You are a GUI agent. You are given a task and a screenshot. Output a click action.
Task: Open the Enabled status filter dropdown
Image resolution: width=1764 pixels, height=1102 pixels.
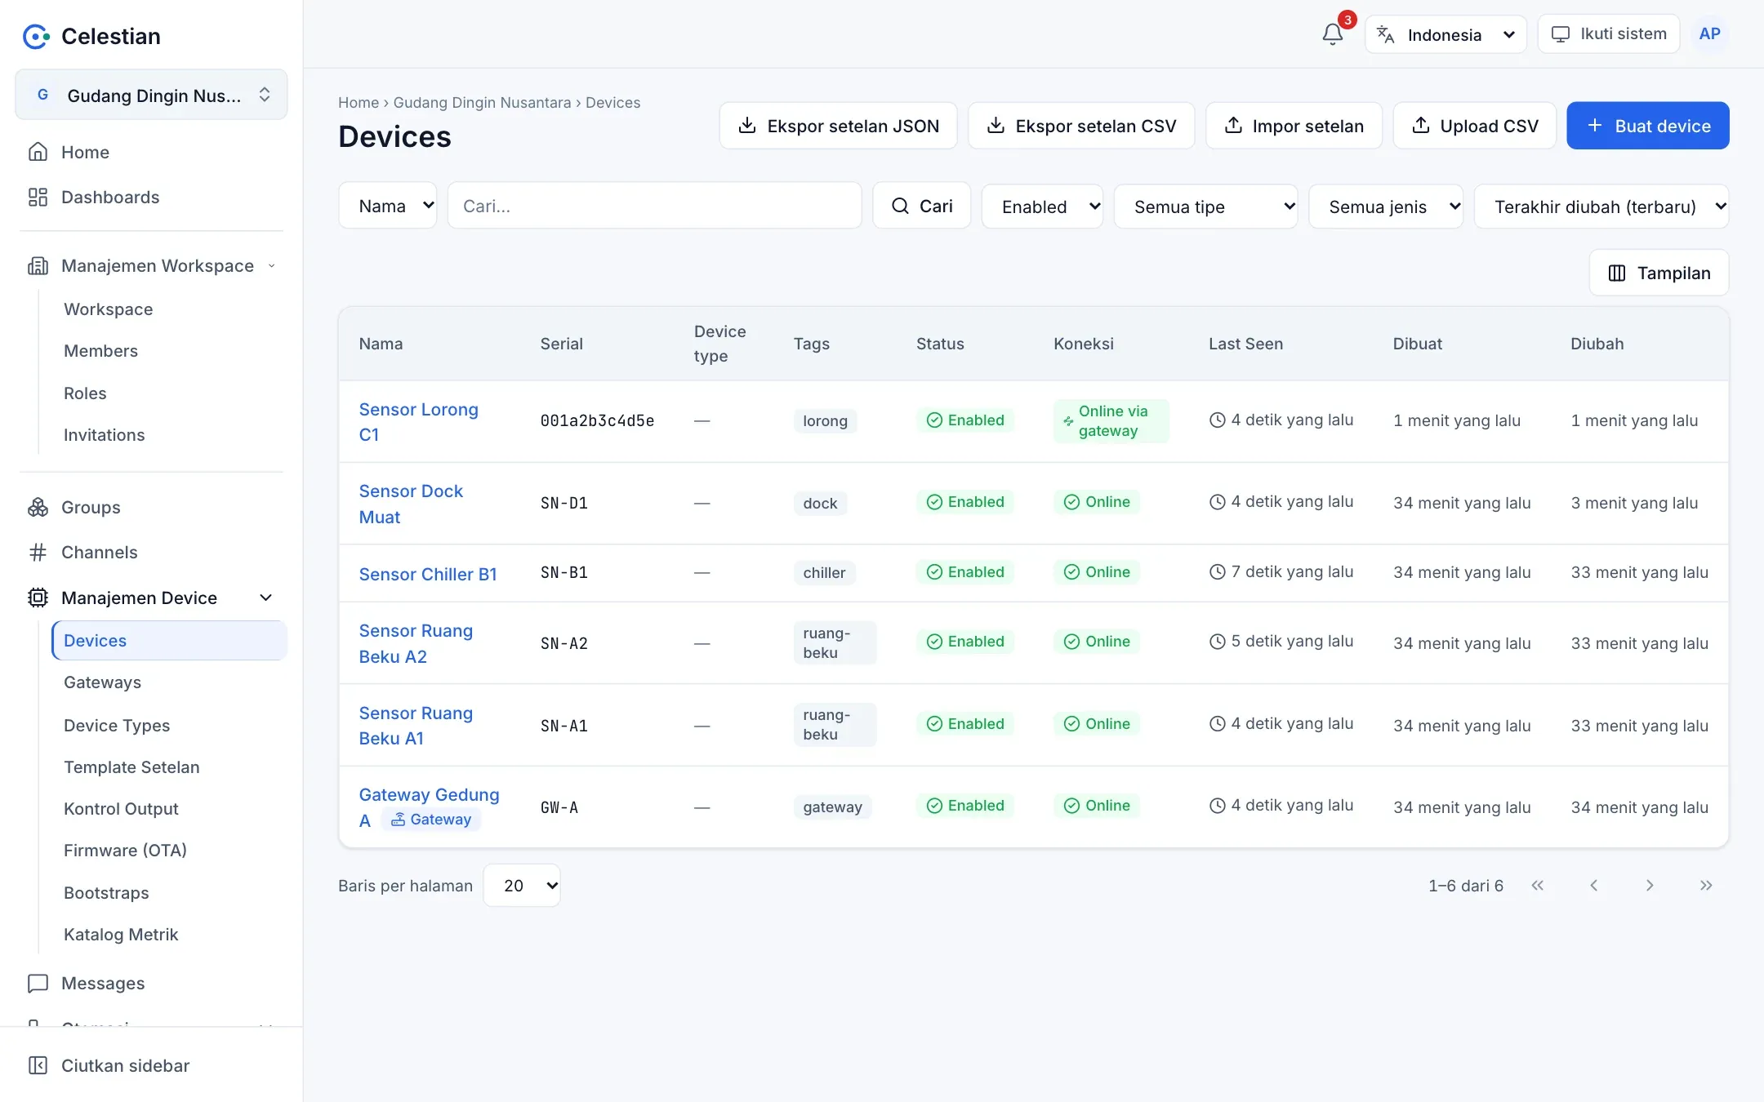(1042, 207)
